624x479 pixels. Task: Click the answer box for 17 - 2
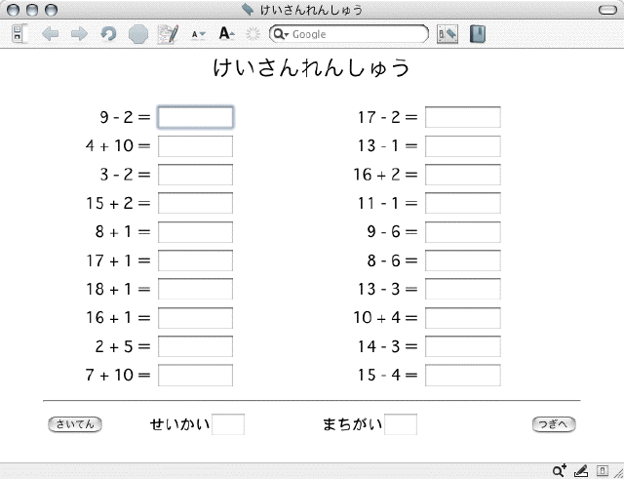point(462,117)
